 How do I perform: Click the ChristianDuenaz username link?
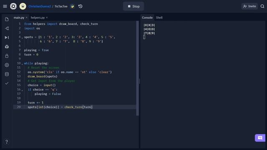pyautogui.click(x=40, y=6)
